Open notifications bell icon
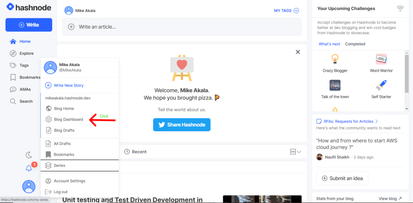 (29, 168)
